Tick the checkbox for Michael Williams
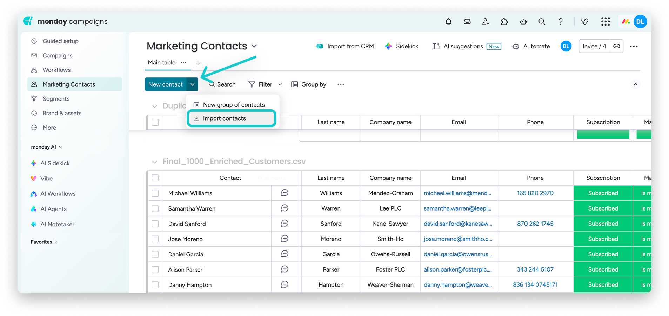Viewport: 669px width, 316px height. point(155,193)
